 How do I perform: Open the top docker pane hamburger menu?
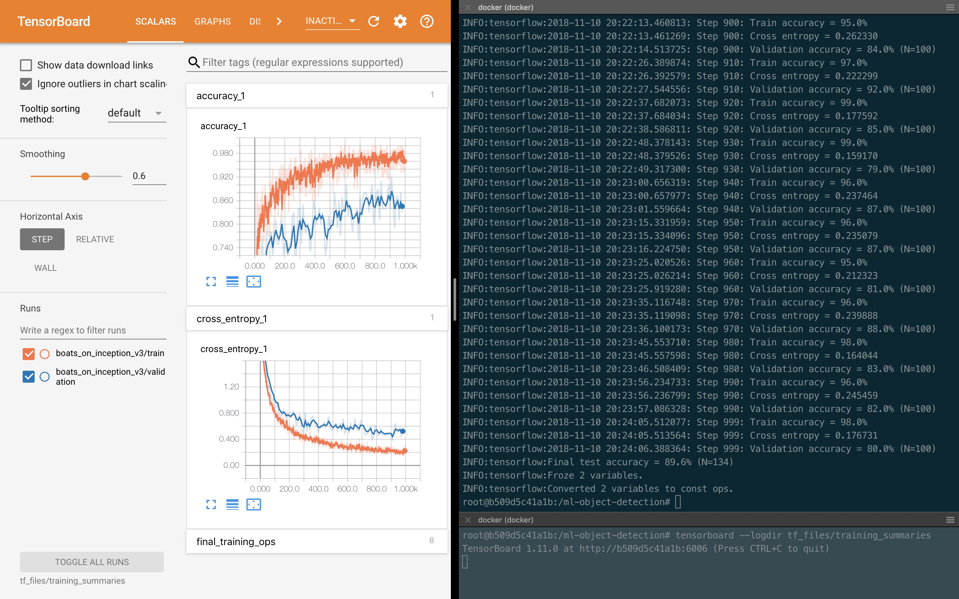(950, 7)
